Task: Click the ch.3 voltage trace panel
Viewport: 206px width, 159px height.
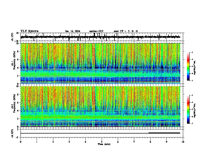Action: [102, 133]
